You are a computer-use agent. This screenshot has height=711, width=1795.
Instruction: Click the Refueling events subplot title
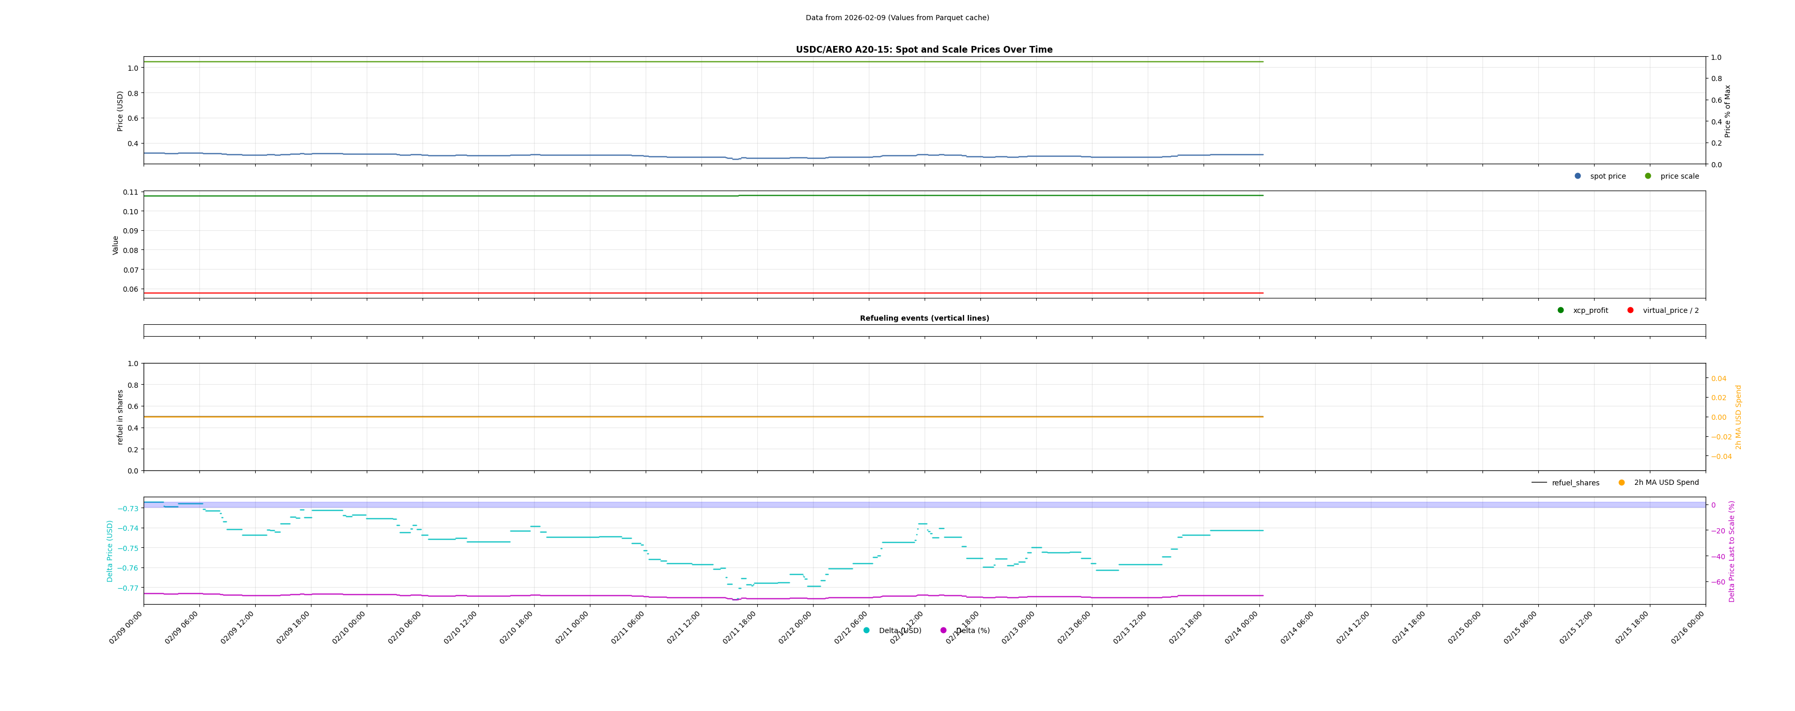[x=924, y=318]
